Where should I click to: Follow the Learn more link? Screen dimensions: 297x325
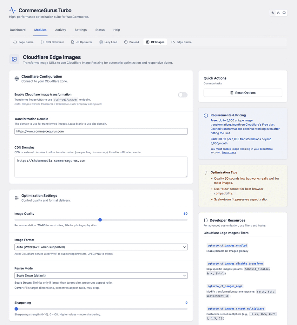click(x=229, y=152)
